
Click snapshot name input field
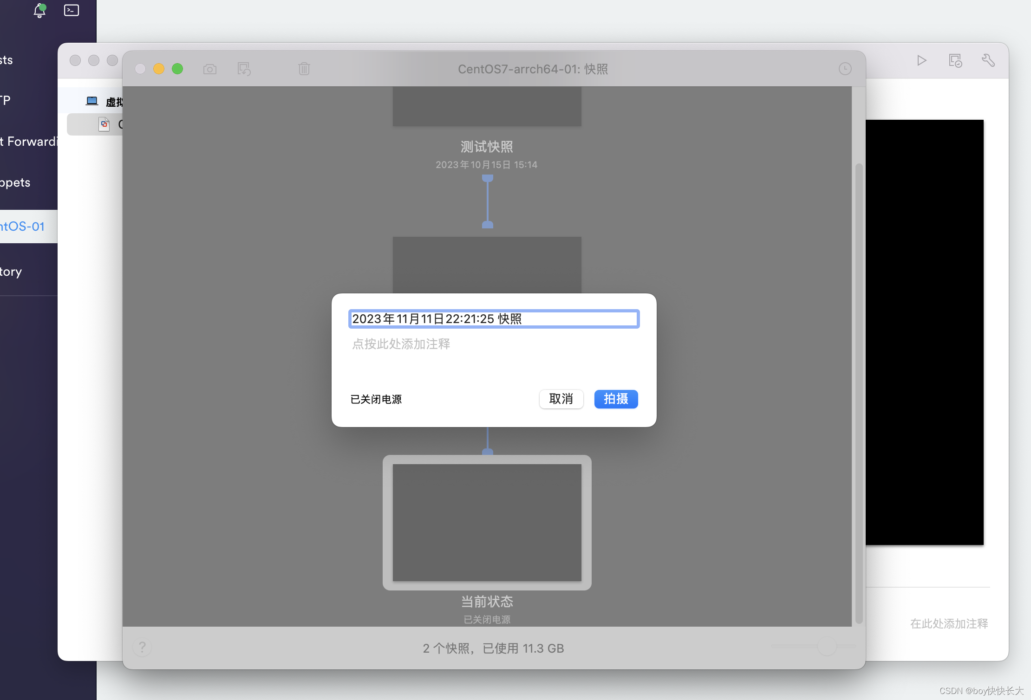494,318
